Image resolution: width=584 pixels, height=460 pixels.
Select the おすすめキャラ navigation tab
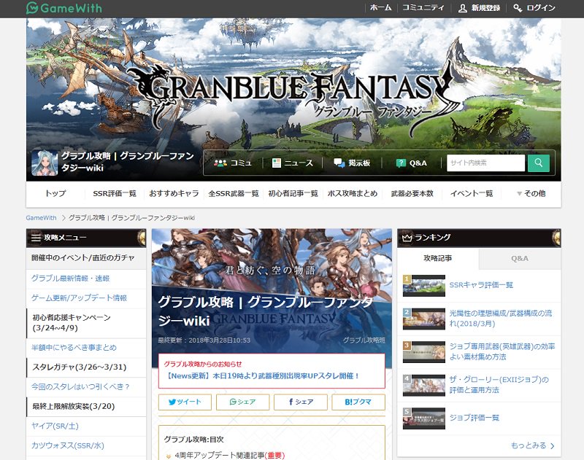tap(174, 193)
